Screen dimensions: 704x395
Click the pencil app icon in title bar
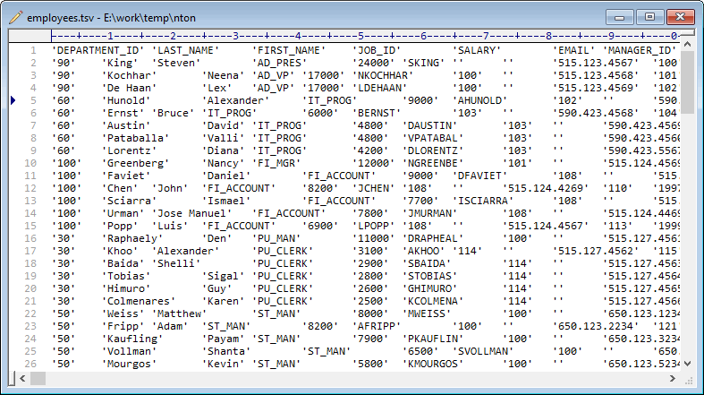[15, 17]
